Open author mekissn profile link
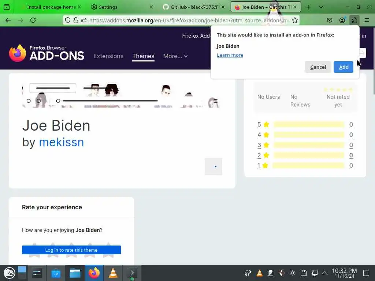Viewport: 375px width, 281px height. click(x=62, y=142)
